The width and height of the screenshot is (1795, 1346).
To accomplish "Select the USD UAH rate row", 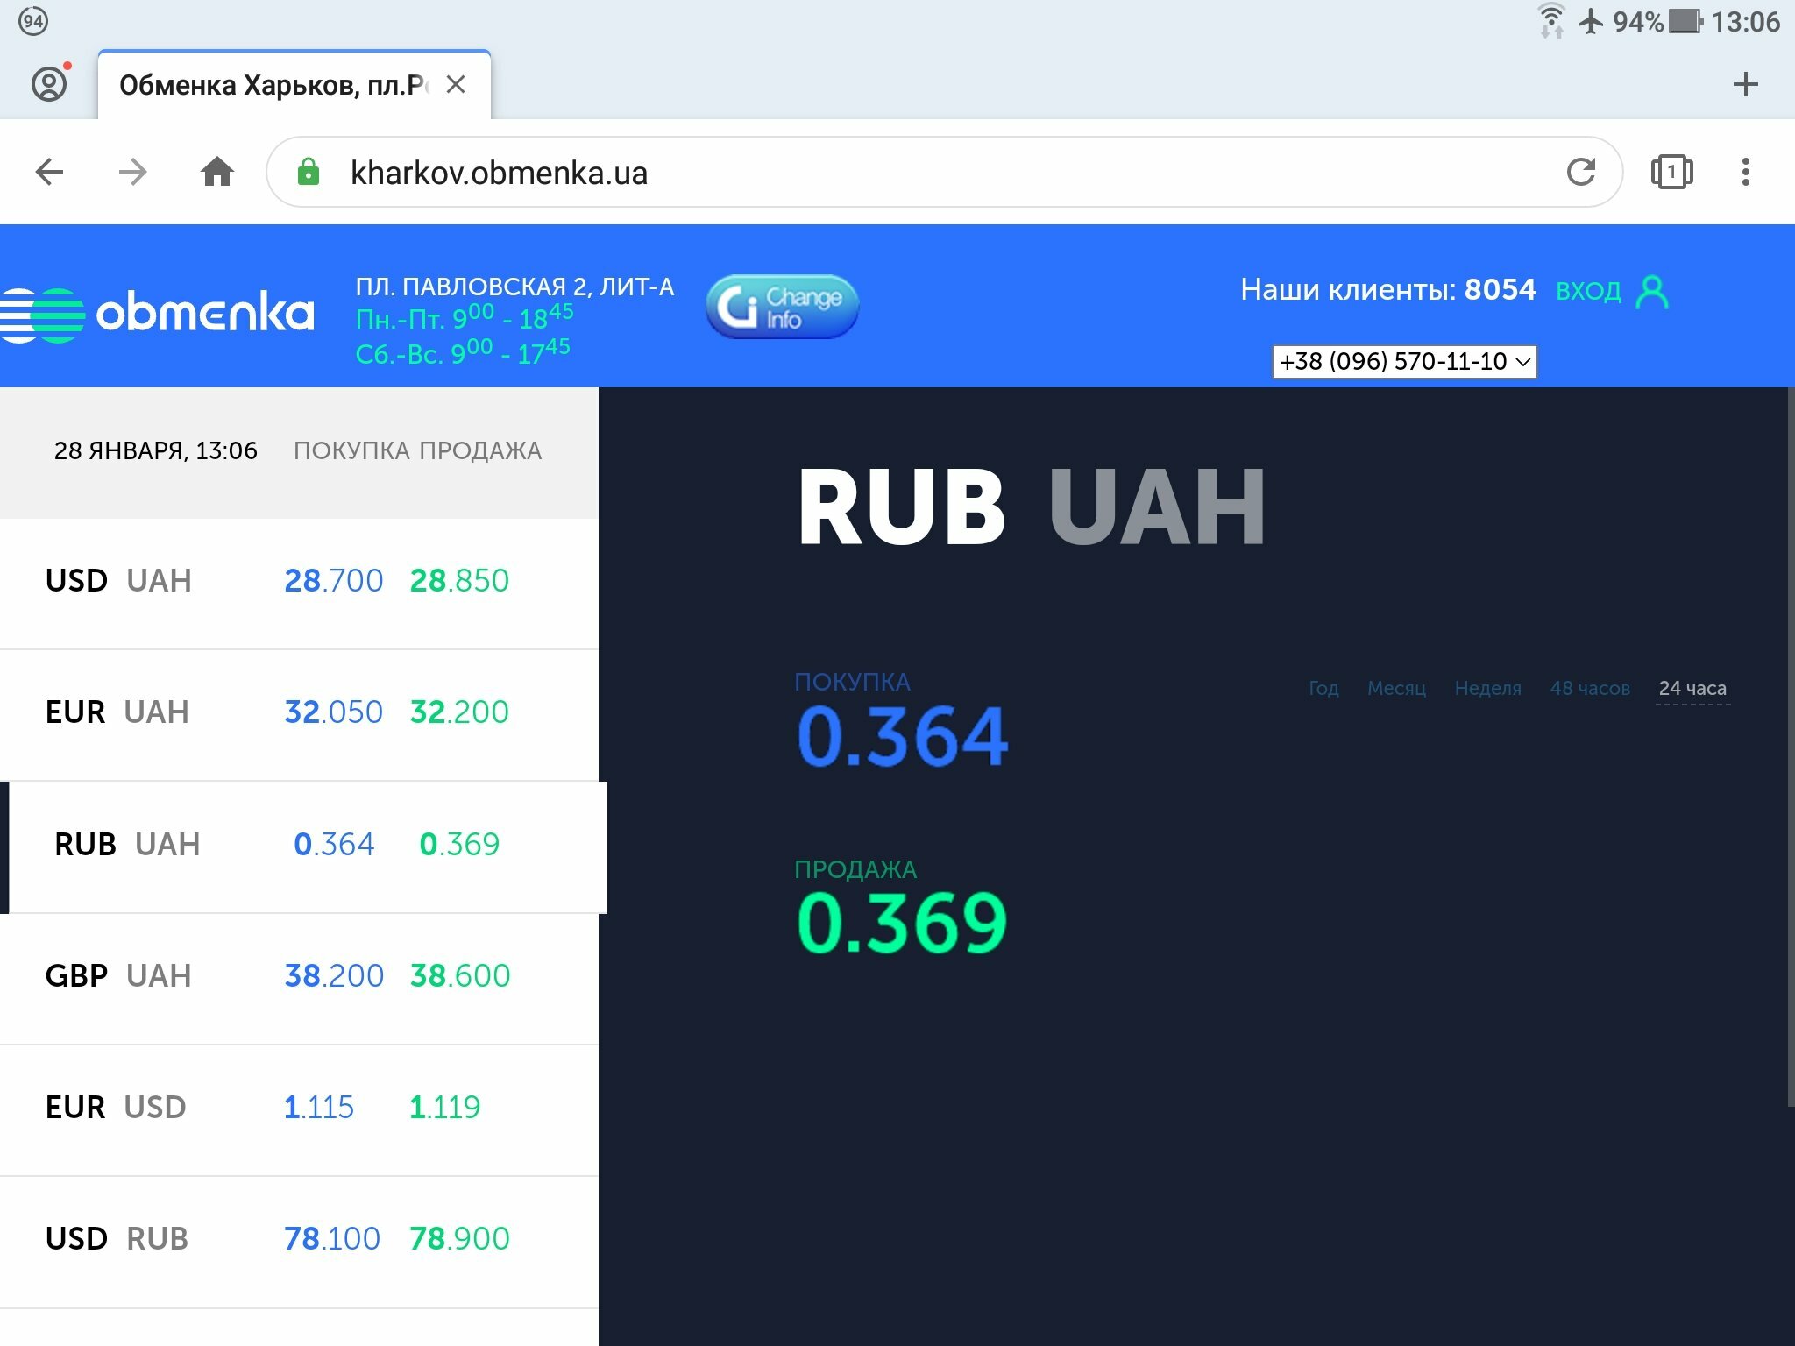I will [298, 581].
